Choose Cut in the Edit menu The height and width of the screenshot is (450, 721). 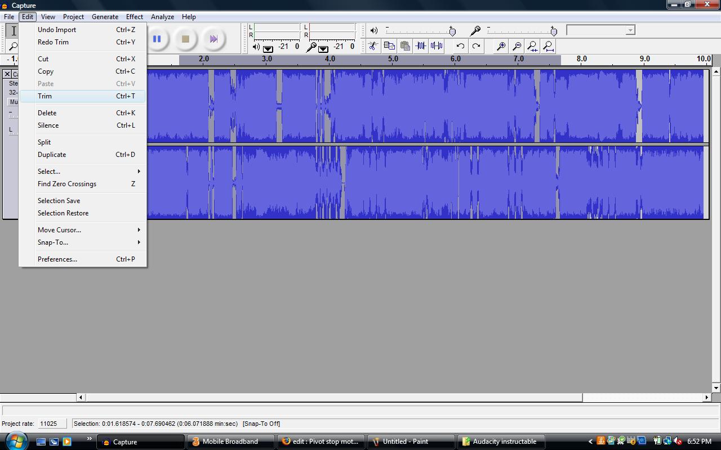point(83,59)
